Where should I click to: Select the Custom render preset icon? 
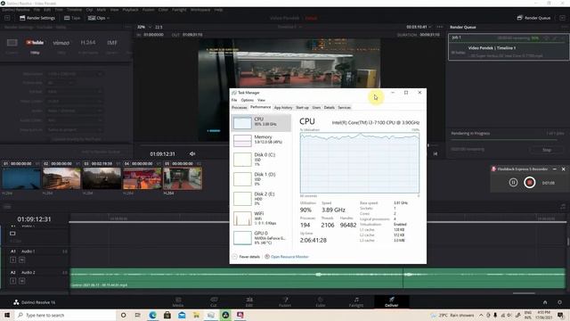12,43
